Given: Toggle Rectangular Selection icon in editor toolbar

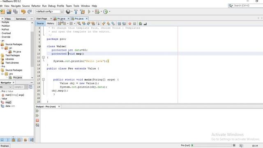Looking at the screenshot, I should click(98, 24).
